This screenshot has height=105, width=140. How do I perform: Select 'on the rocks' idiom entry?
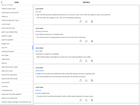(x=16, y=24)
